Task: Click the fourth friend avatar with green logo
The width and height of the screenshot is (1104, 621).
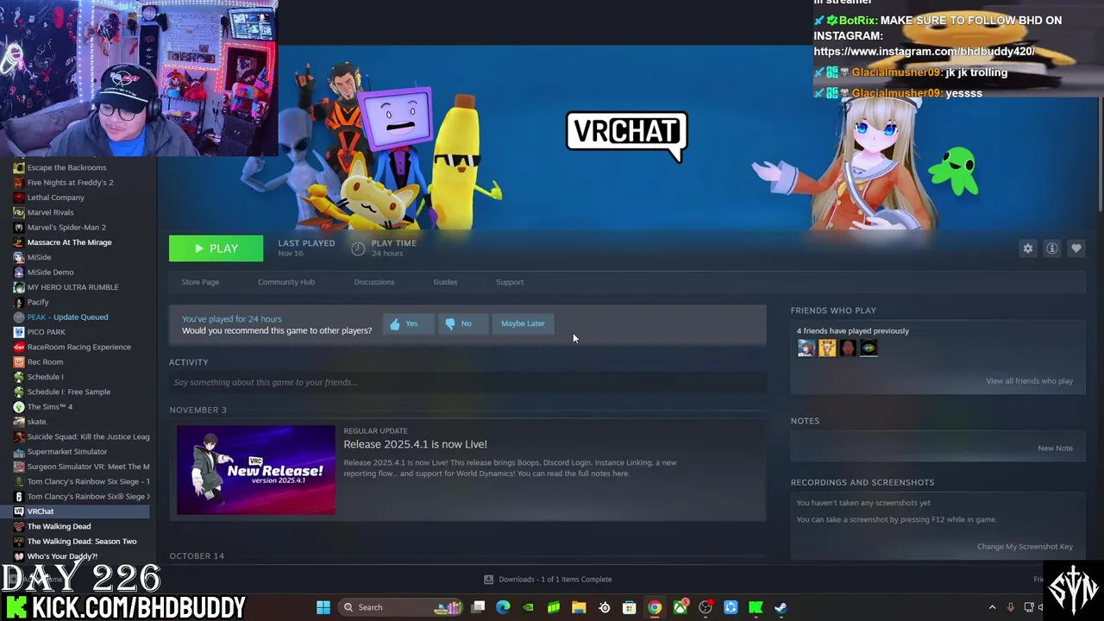Action: click(x=869, y=348)
